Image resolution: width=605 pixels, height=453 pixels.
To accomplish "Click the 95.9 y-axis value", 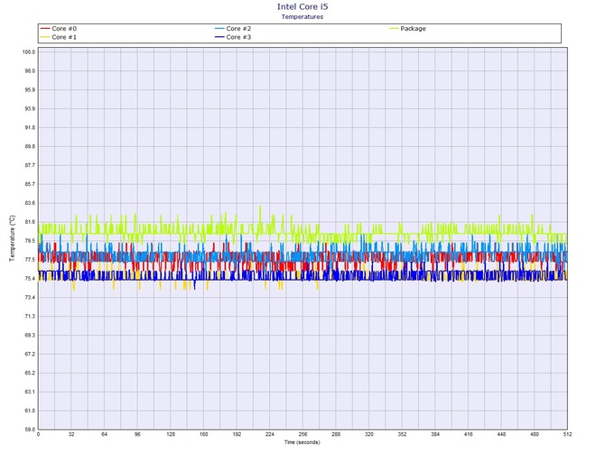I will click(x=30, y=90).
